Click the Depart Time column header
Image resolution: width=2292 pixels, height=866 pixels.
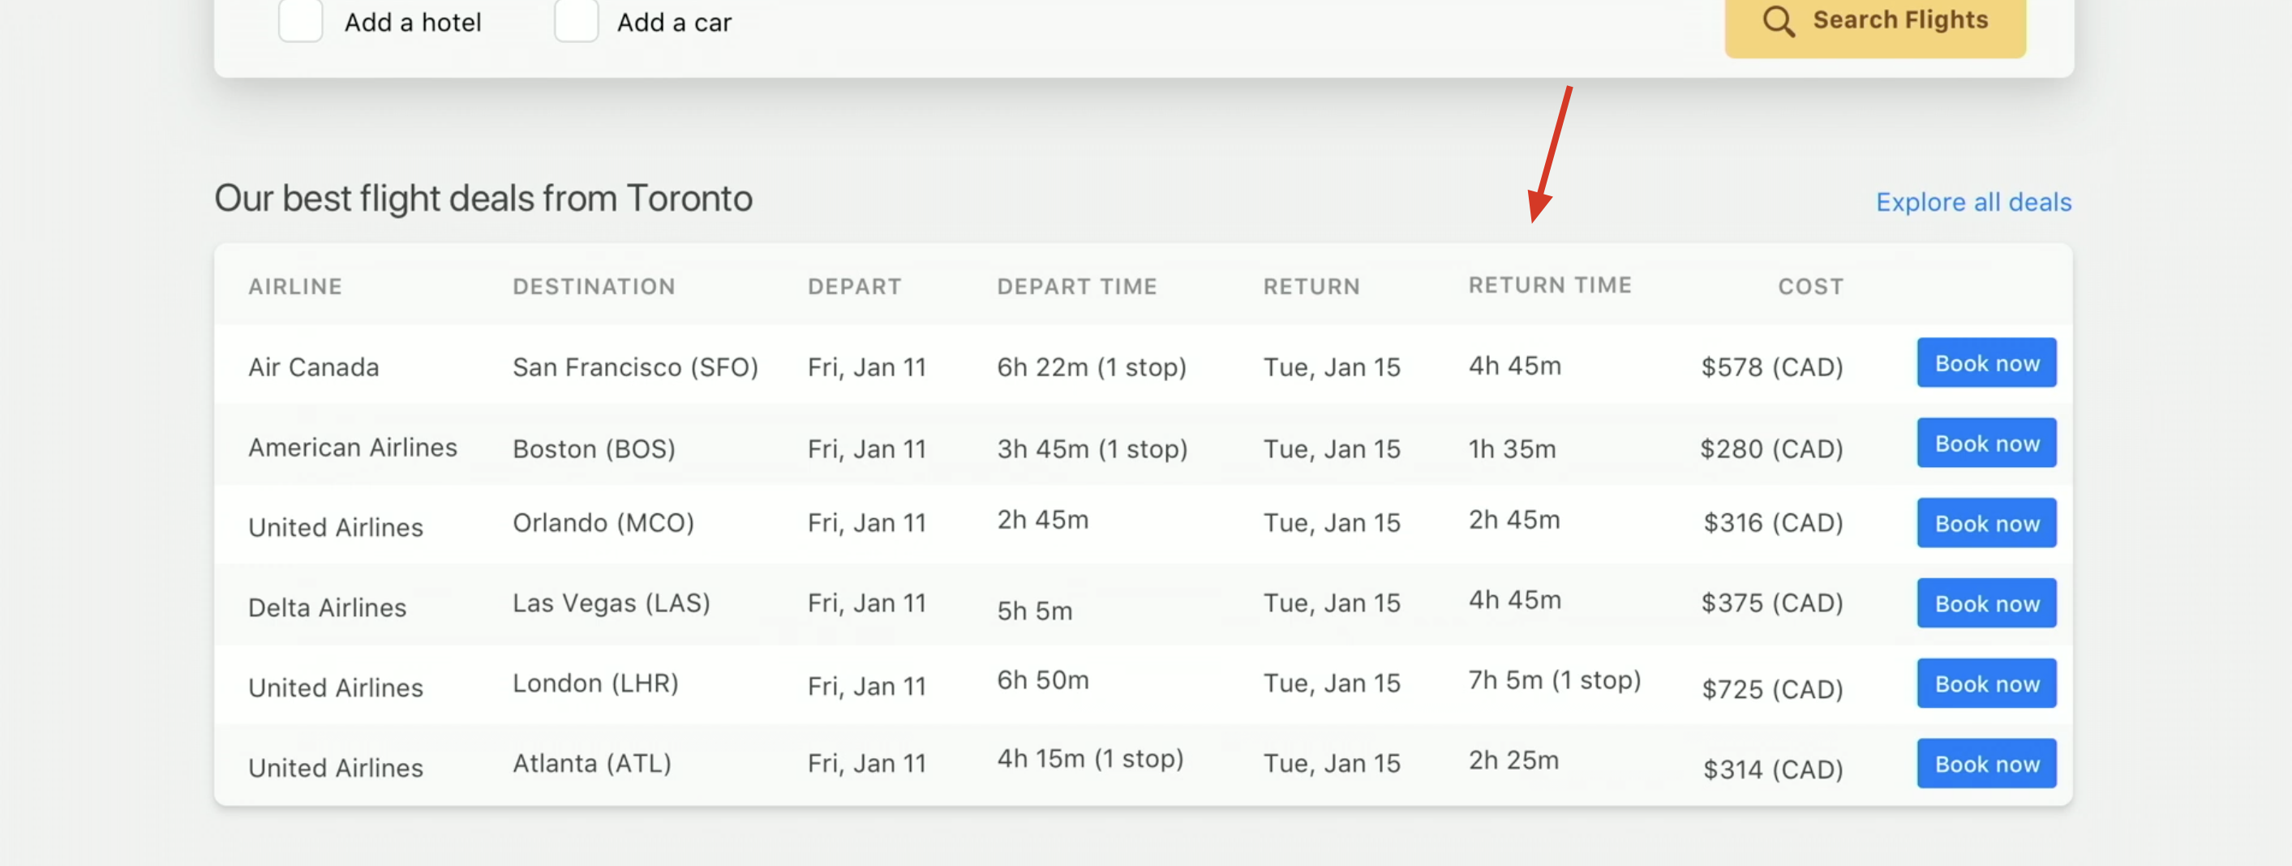1076,286
